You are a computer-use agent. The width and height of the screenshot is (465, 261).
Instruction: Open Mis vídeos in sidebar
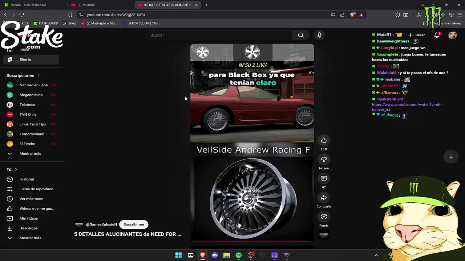pos(31,218)
